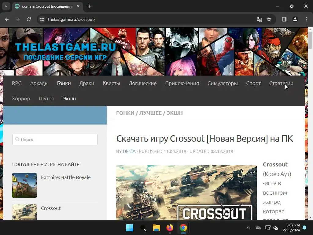Open the Приключения category

coord(182,83)
